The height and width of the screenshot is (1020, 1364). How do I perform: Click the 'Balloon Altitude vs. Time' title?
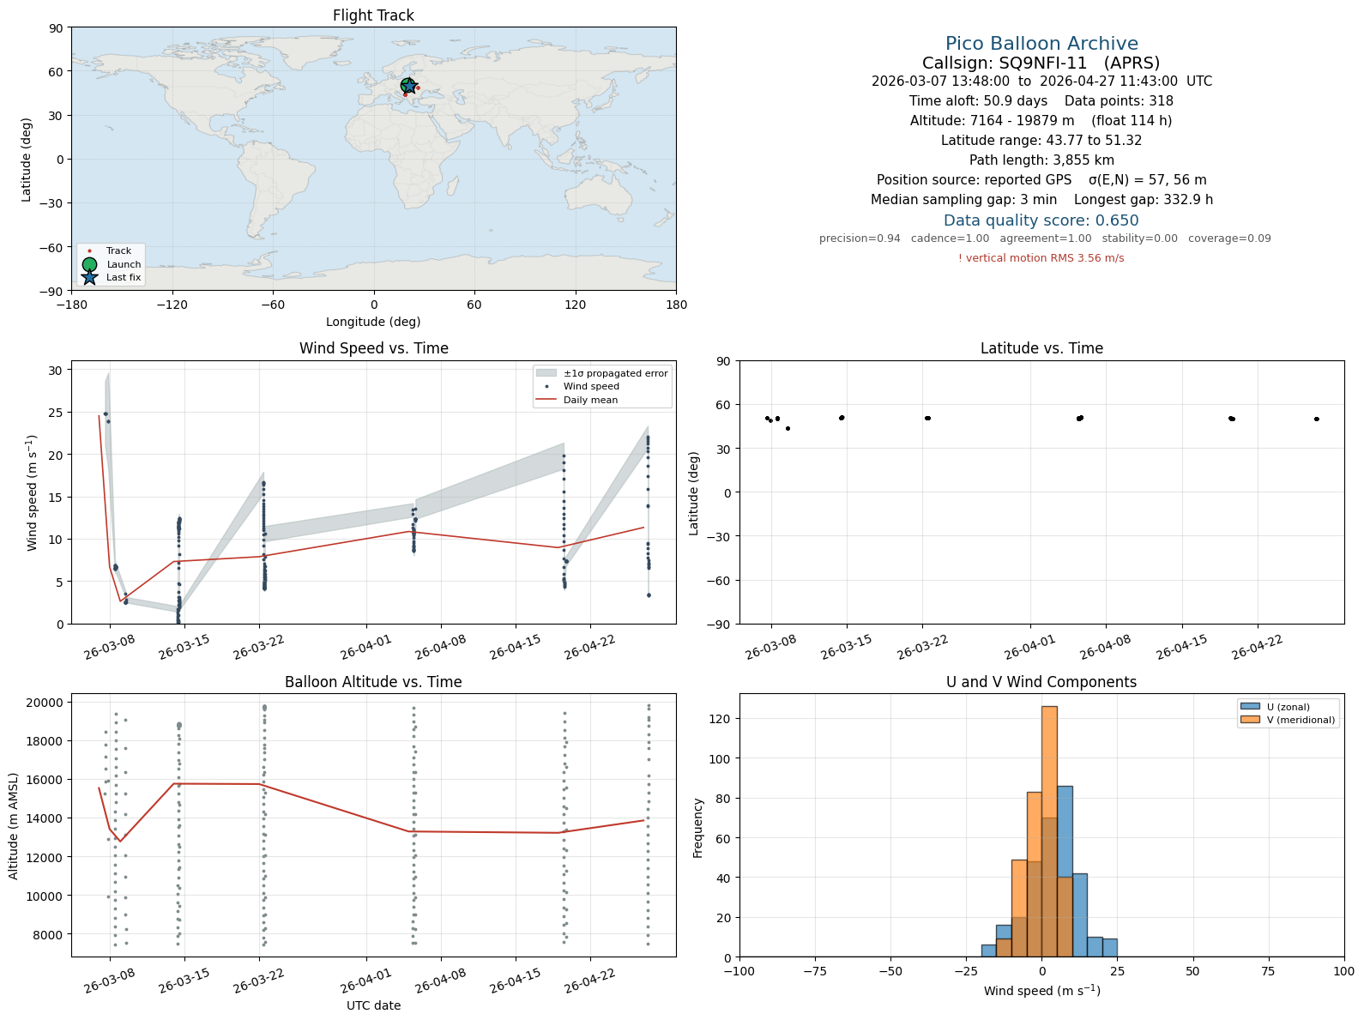pyautogui.click(x=373, y=682)
